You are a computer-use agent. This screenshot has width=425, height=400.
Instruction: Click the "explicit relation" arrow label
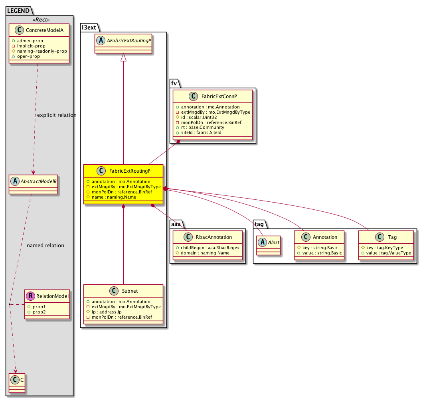click(56, 115)
